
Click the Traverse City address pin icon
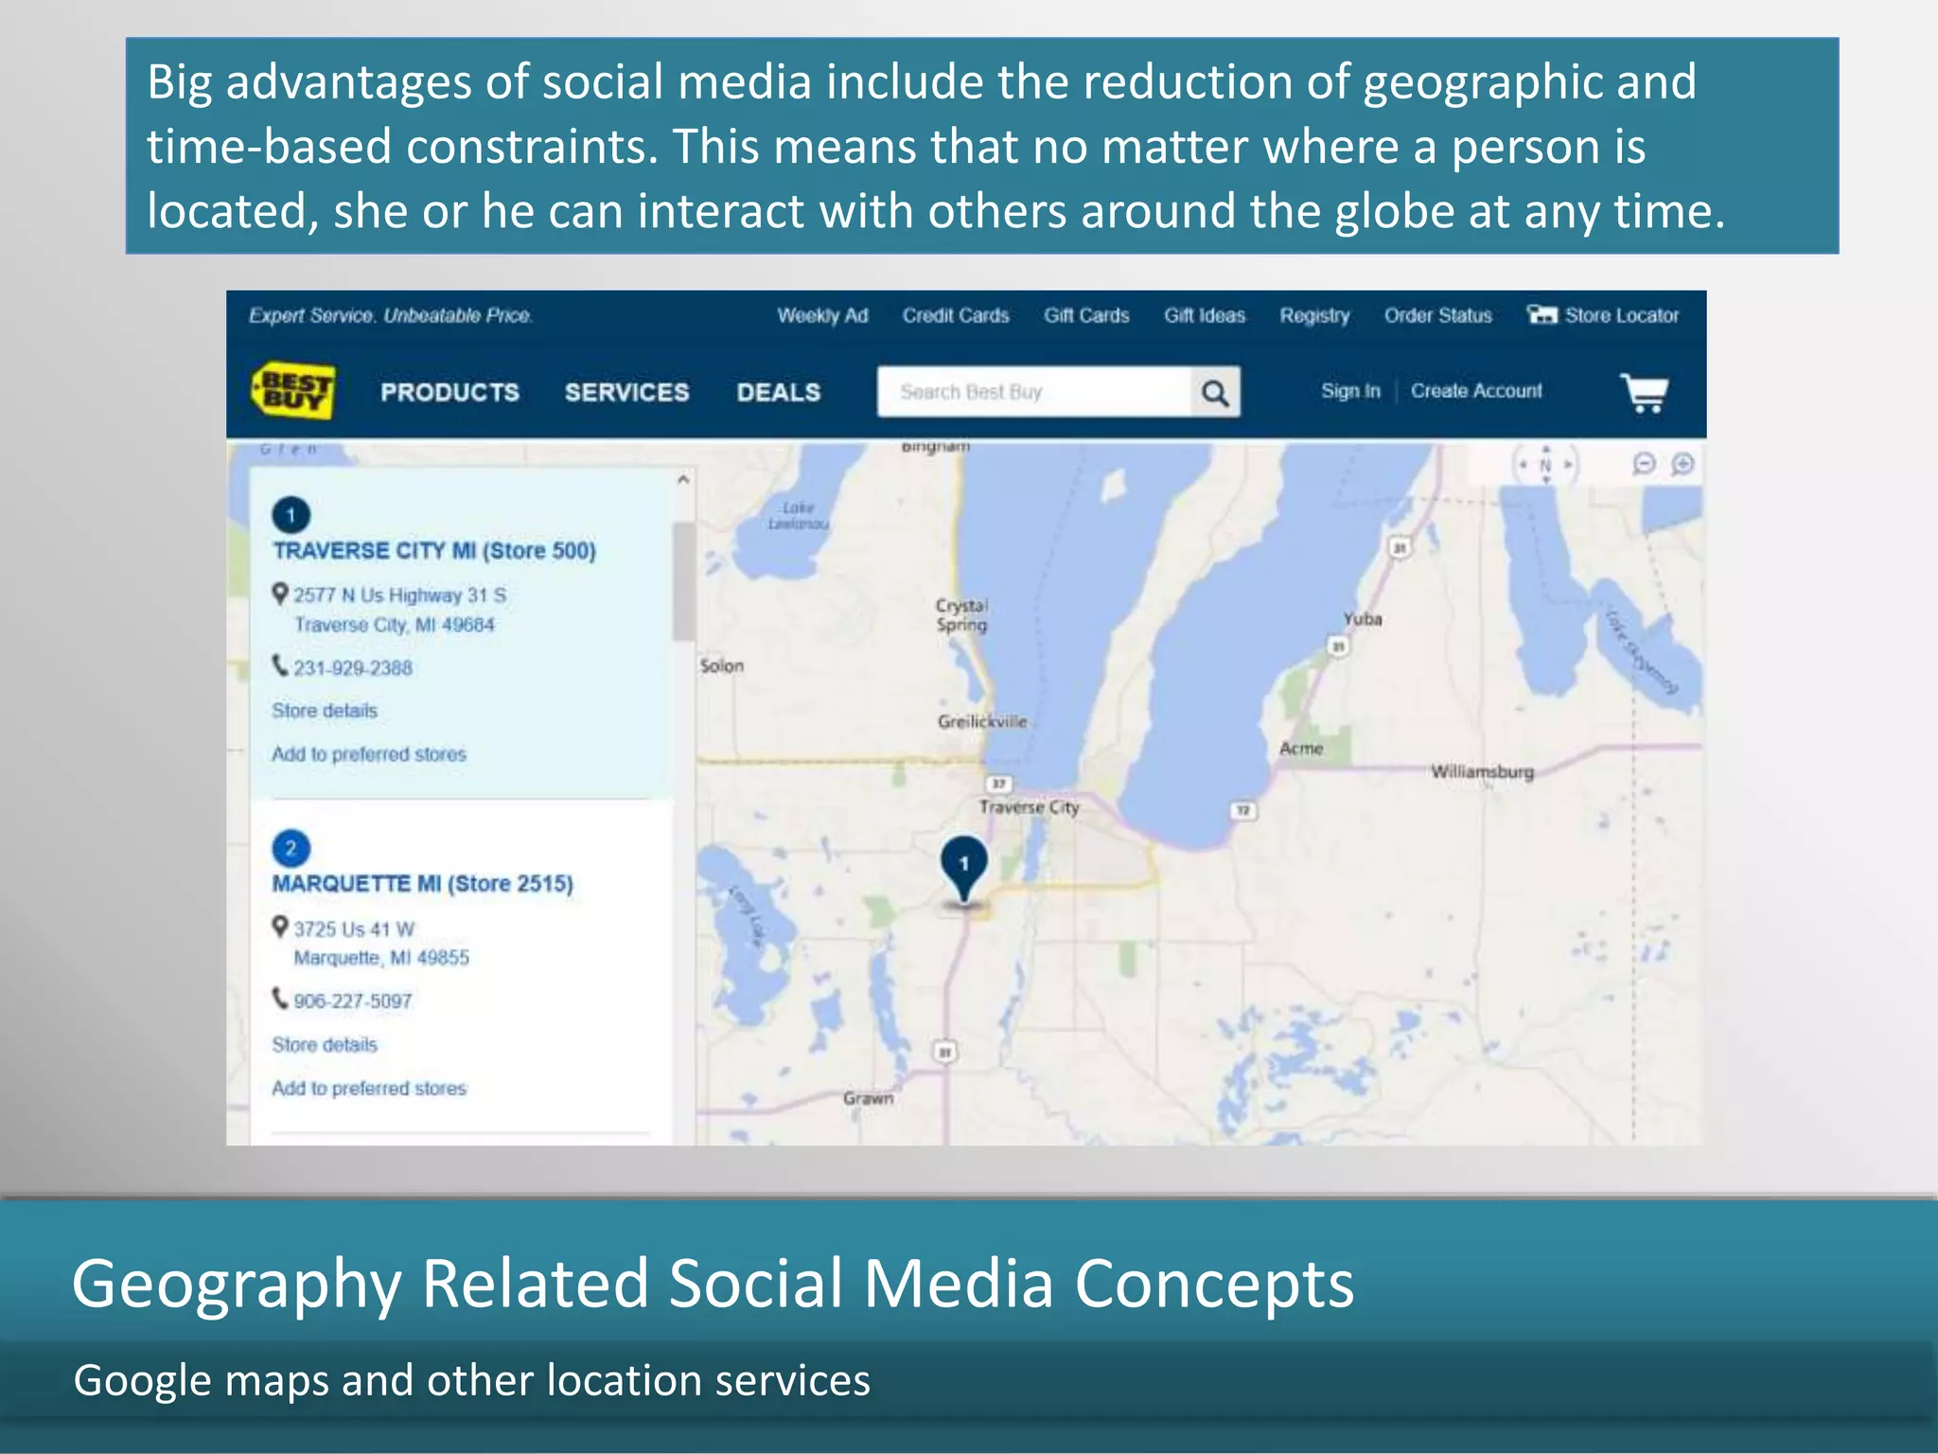(280, 594)
